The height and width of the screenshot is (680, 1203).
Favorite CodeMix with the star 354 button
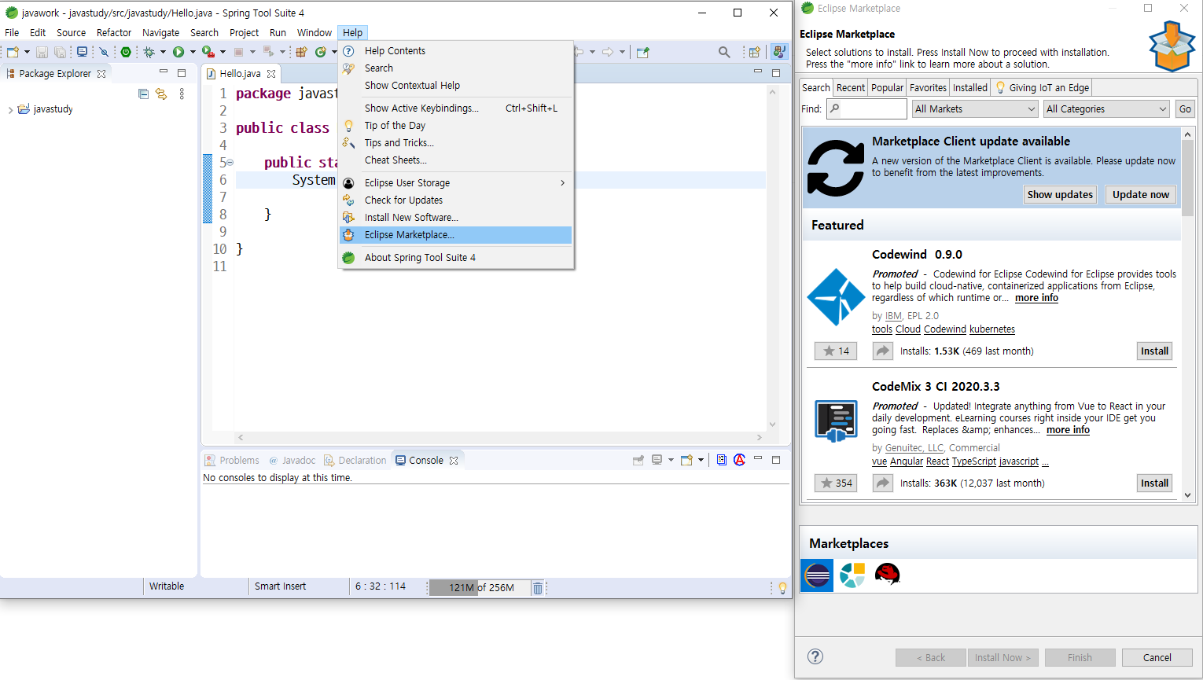pyautogui.click(x=836, y=483)
